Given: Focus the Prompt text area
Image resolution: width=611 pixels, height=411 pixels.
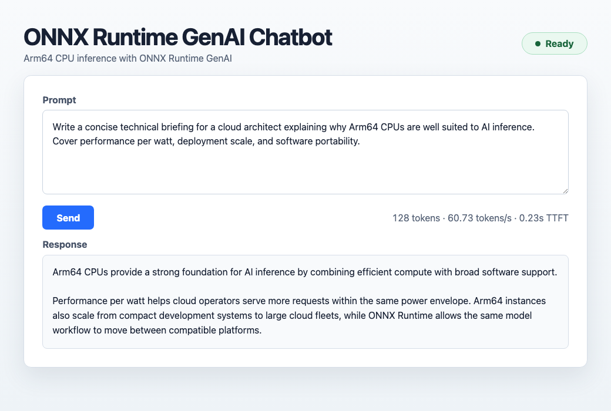Looking at the screenshot, I should tap(305, 152).
